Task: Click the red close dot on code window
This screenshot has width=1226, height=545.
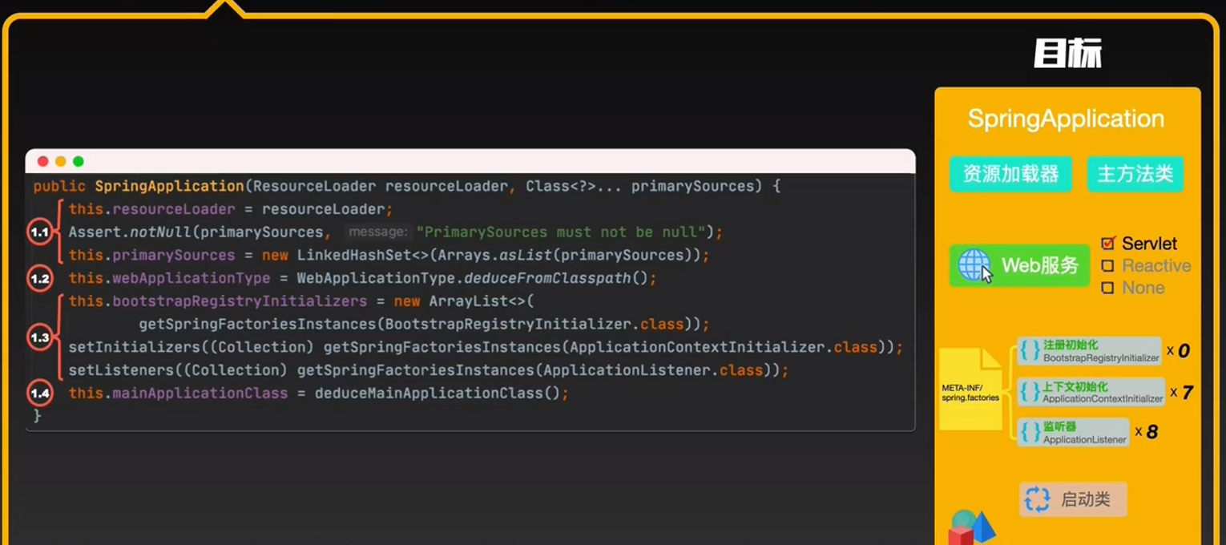Action: tap(42, 161)
